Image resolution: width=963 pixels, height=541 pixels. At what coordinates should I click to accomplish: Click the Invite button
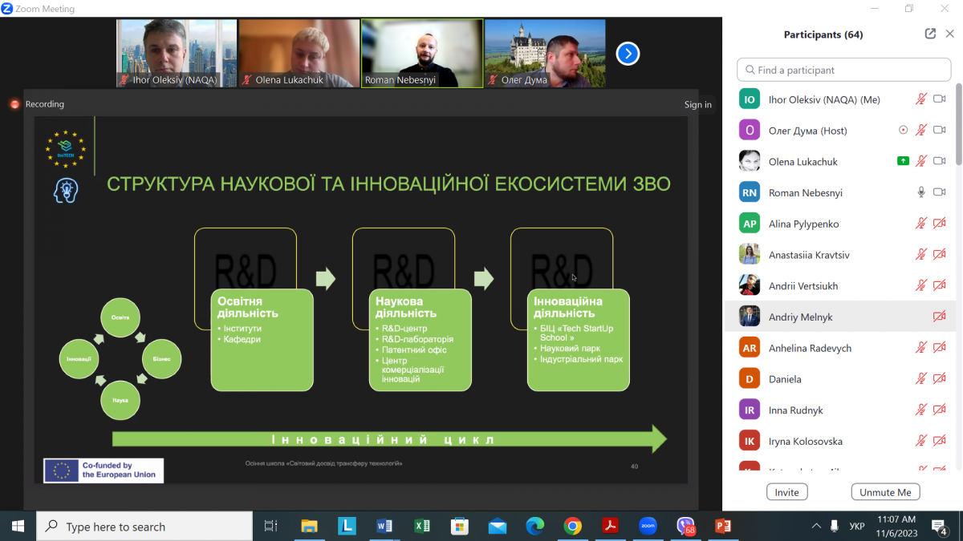pyautogui.click(x=786, y=492)
